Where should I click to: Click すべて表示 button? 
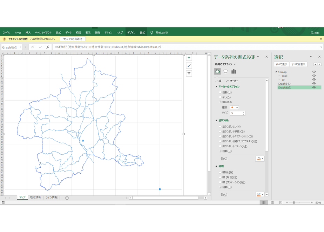(x=282, y=64)
